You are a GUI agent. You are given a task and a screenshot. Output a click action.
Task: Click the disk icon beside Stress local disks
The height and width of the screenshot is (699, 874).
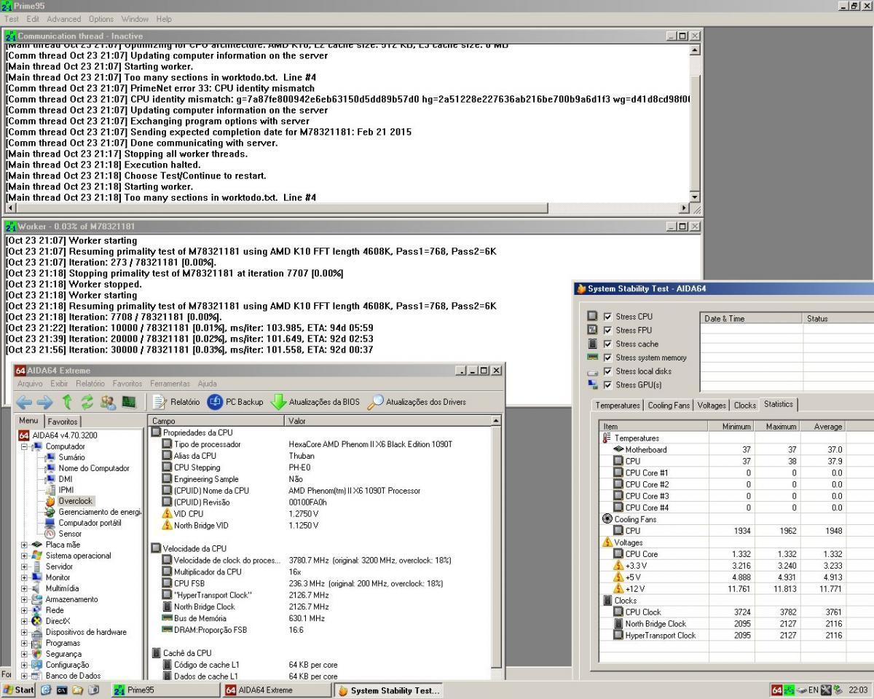(593, 371)
